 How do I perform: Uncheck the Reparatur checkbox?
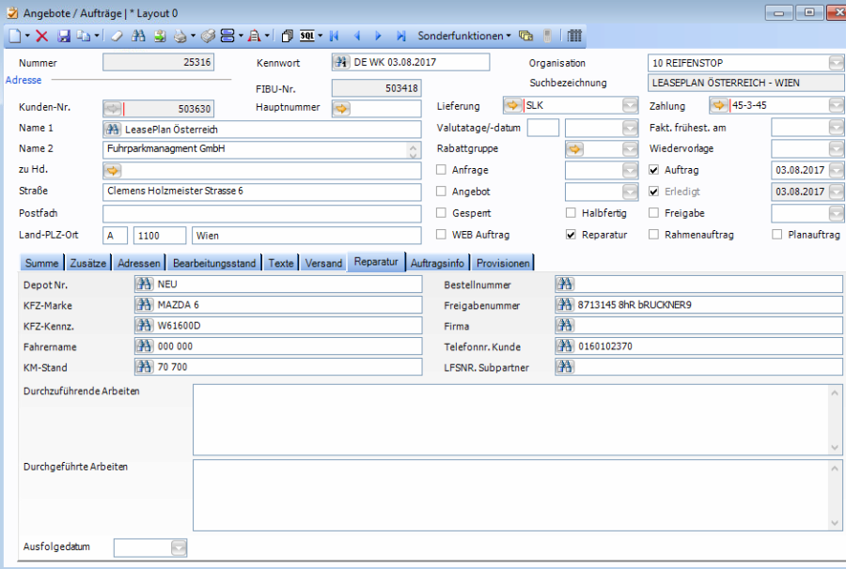coord(571,235)
